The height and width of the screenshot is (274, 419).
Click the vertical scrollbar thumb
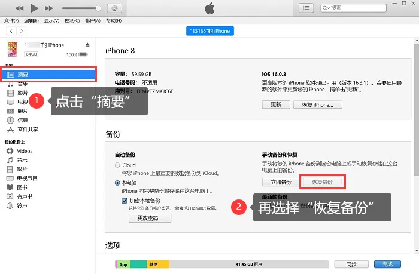pos(417,109)
